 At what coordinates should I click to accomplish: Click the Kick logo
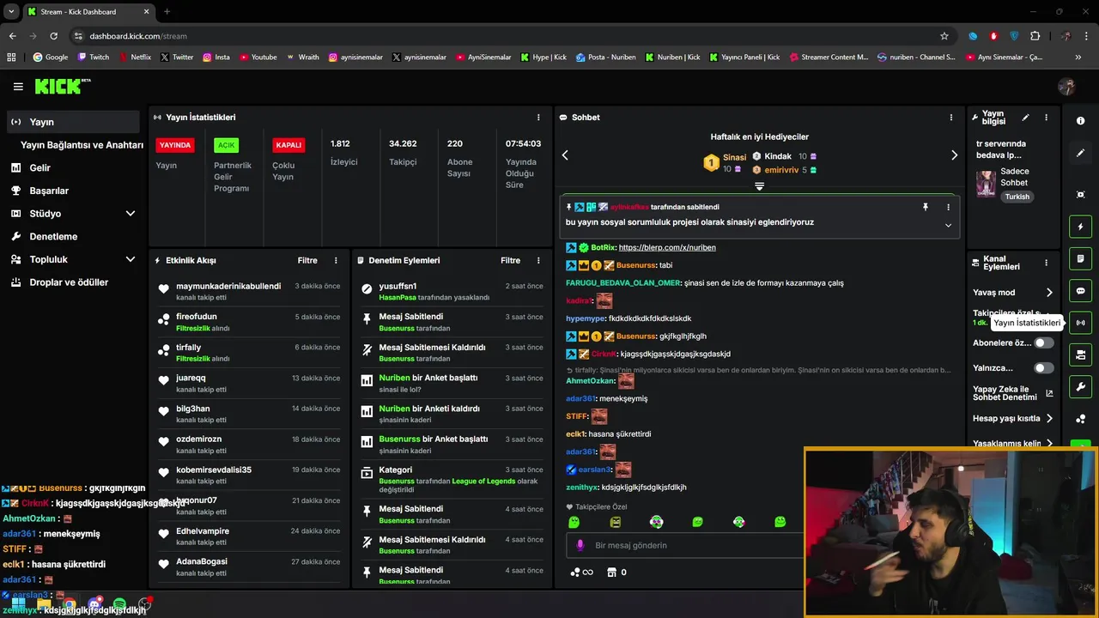(62, 86)
